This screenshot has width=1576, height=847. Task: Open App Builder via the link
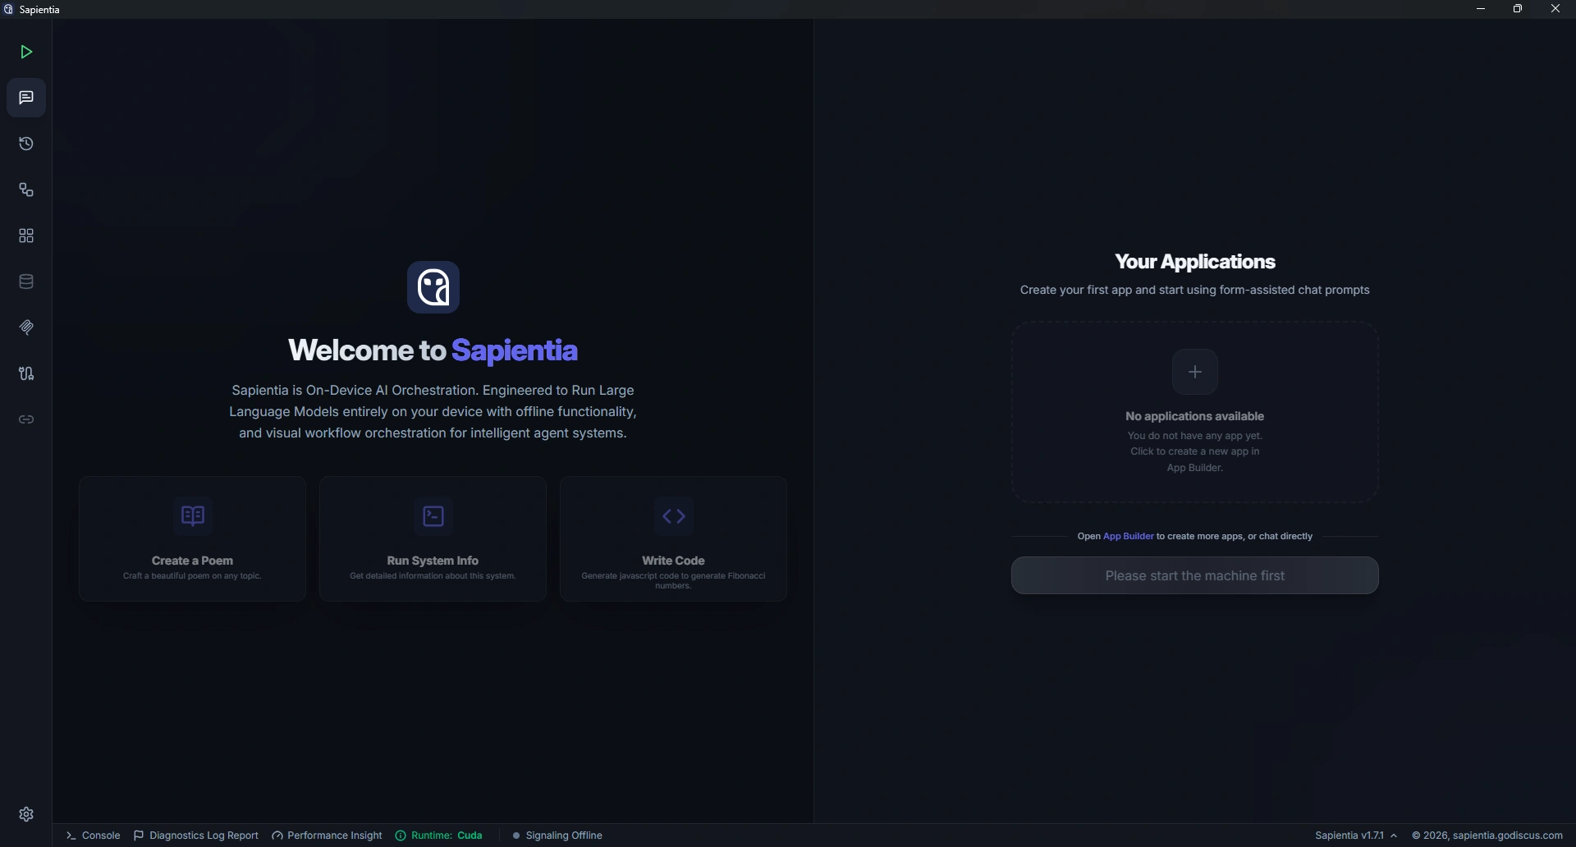[1128, 536]
